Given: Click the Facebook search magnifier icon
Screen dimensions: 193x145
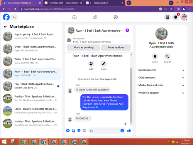Looking at the screenshot, I should [x=14, y=17].
